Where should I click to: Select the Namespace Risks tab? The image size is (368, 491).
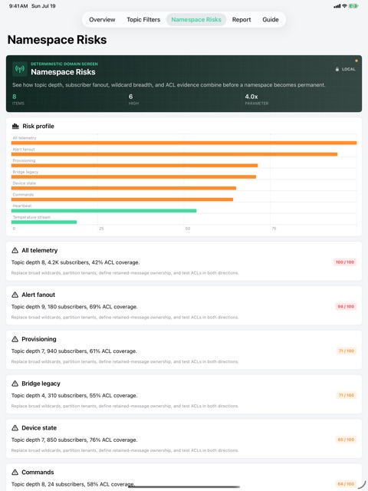(x=196, y=20)
